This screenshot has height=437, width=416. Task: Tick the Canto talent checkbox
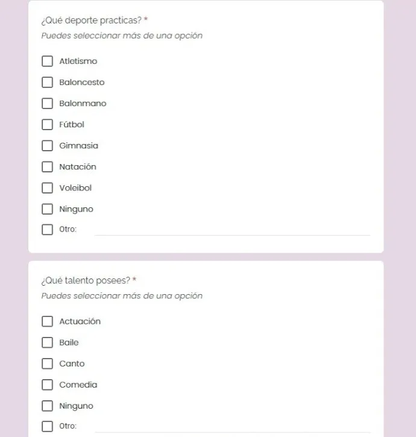coord(47,363)
